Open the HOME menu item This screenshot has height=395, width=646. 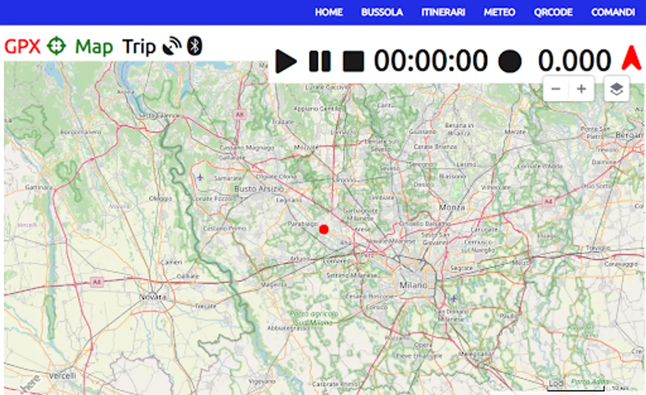pos(329,12)
